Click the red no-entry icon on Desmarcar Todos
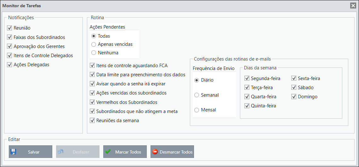This screenshot has width=359, height=167. [x=155, y=152]
